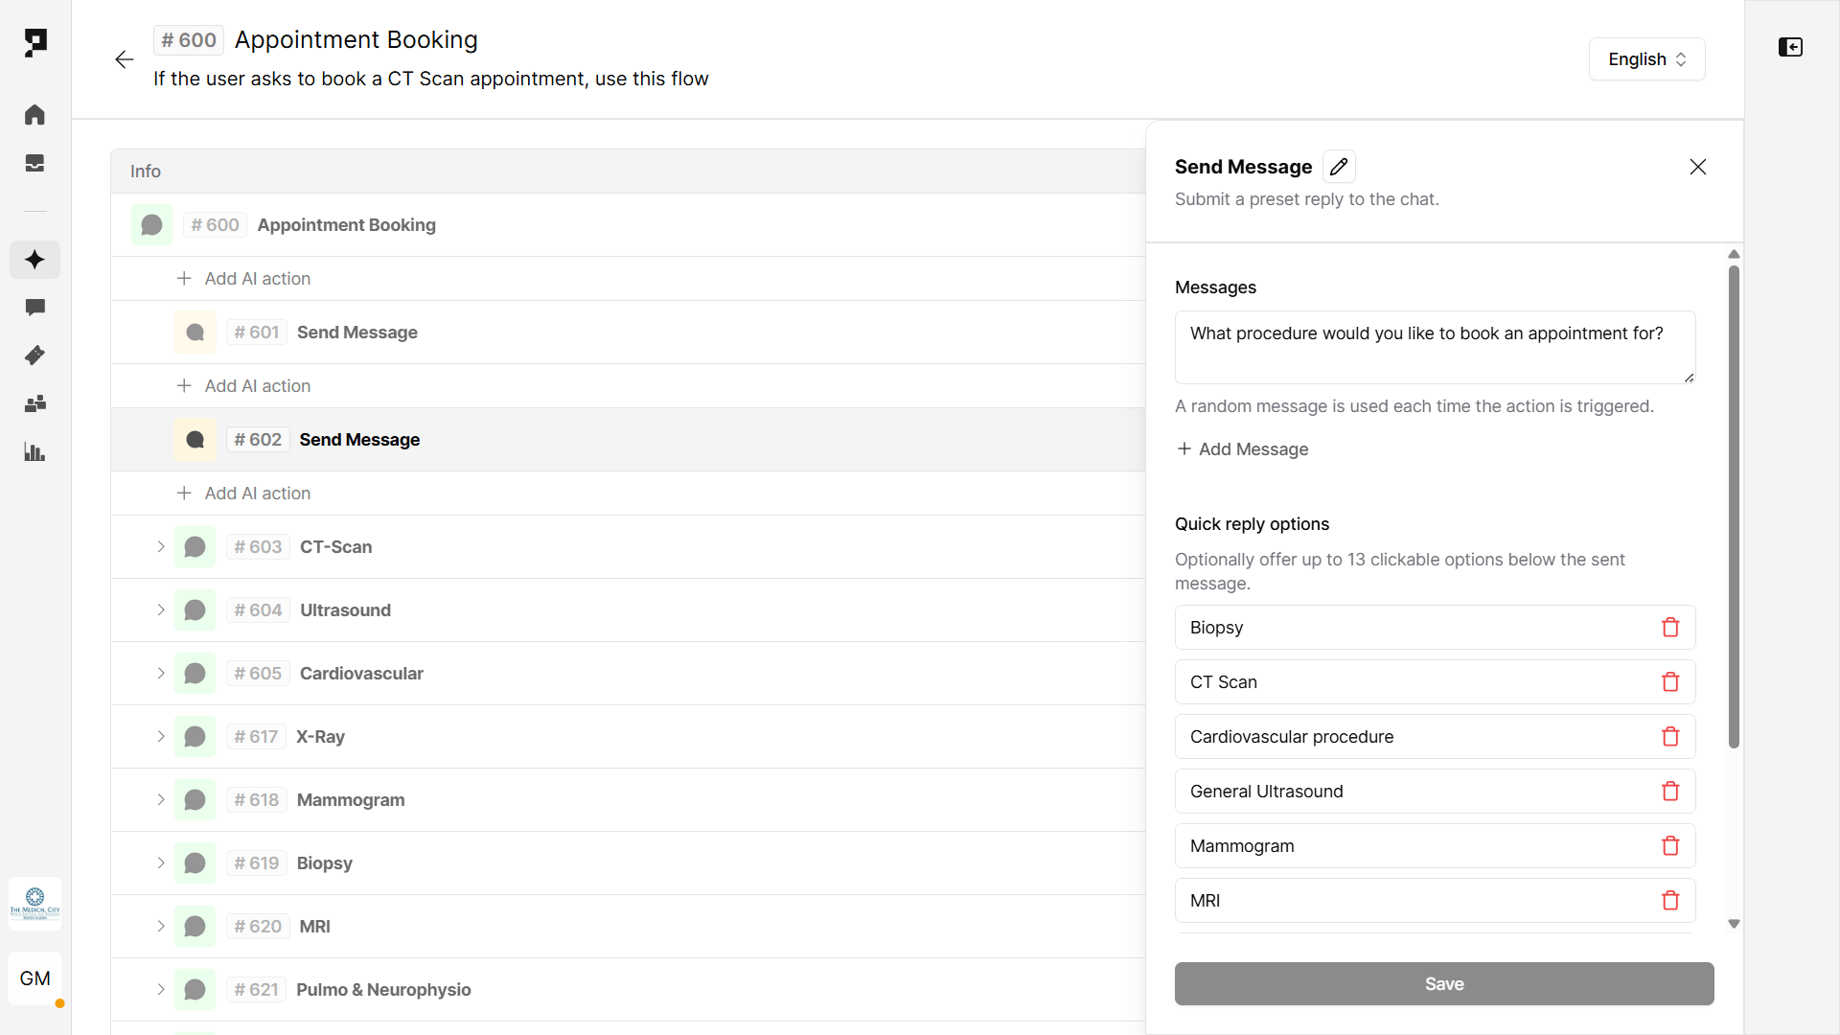Go back using the left arrow

[x=125, y=59]
